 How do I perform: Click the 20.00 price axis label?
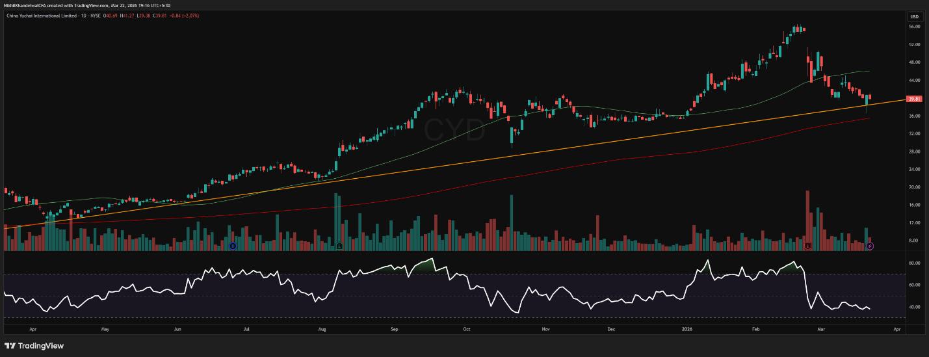click(x=914, y=187)
